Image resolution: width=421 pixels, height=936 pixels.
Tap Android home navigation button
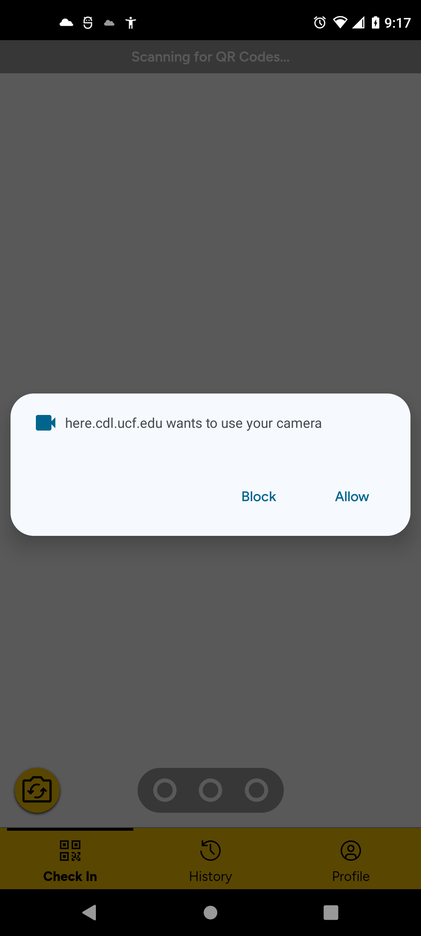click(210, 913)
